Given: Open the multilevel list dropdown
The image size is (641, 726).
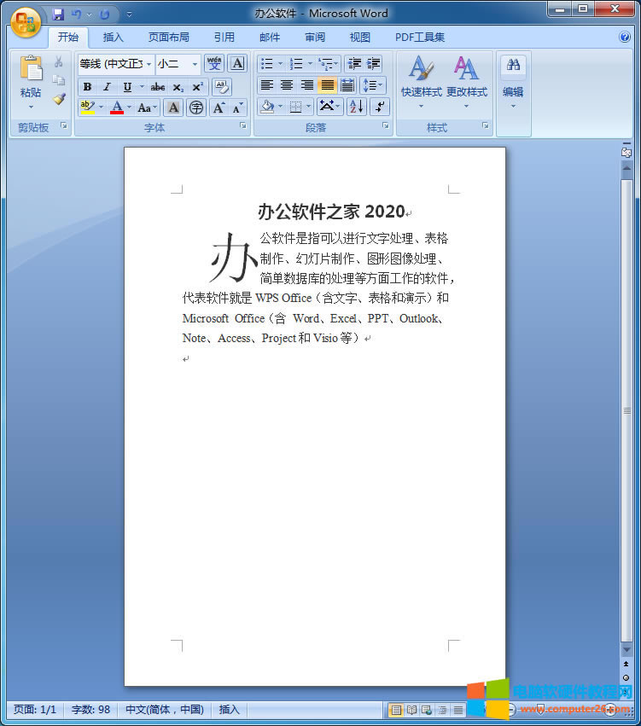Looking at the screenshot, I should tap(329, 63).
